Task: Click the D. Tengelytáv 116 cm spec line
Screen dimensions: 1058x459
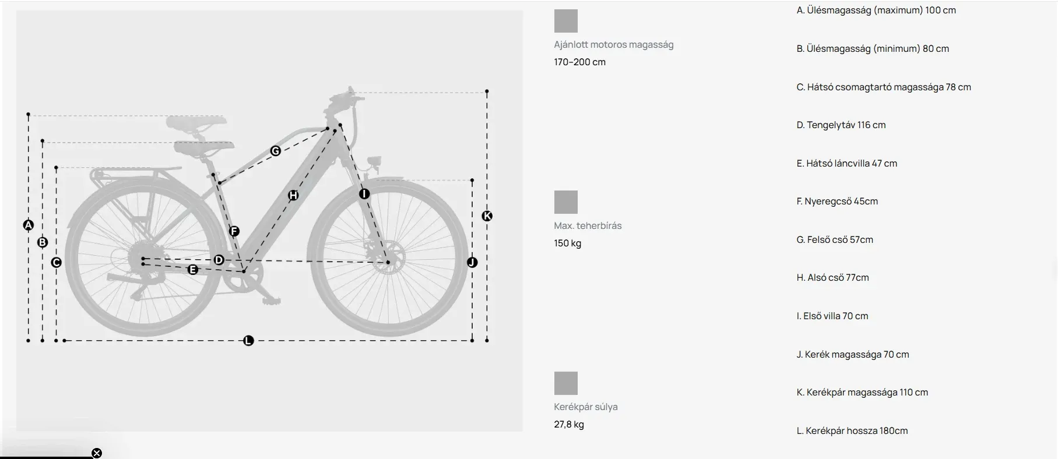Action: click(841, 125)
